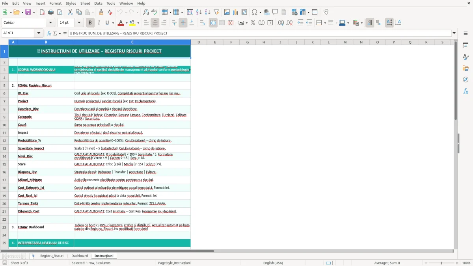Screen dimensions: 473x266
Task: Insert special character Omega icon
Action: 255,12
